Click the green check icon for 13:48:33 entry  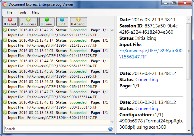5,112
